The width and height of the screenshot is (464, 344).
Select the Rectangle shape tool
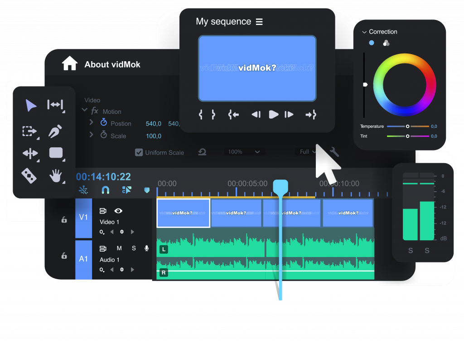[56, 153]
